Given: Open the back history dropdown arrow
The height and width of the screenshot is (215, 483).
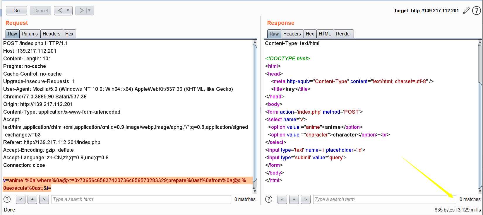Looking at the screenshot, I should pos(68,11).
